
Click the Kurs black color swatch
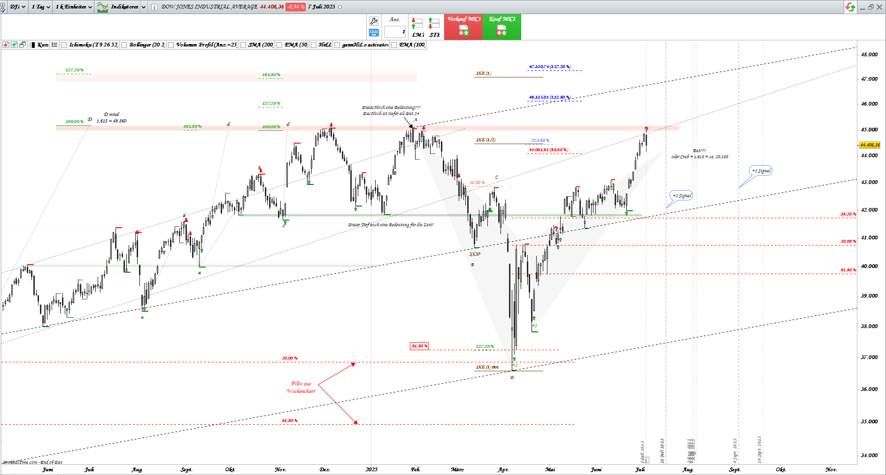[33, 45]
